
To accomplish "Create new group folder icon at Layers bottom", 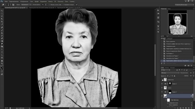I will pos(186,108).
